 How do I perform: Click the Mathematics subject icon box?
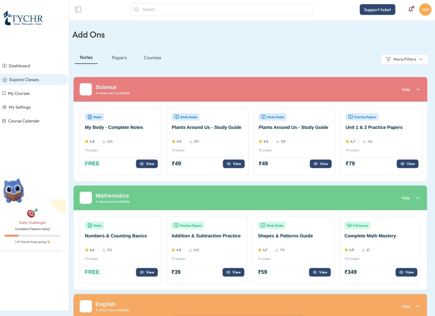click(85, 198)
